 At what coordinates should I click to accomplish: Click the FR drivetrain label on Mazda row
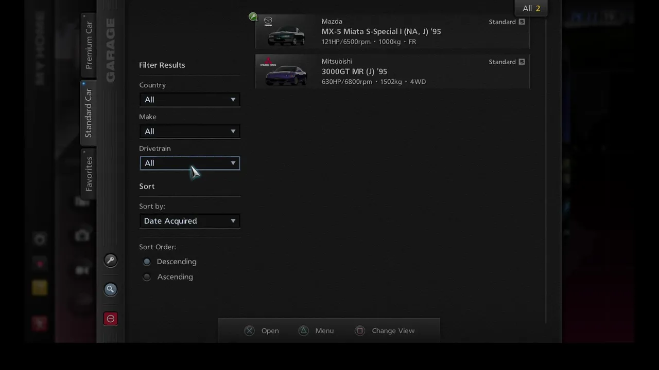[x=412, y=42]
